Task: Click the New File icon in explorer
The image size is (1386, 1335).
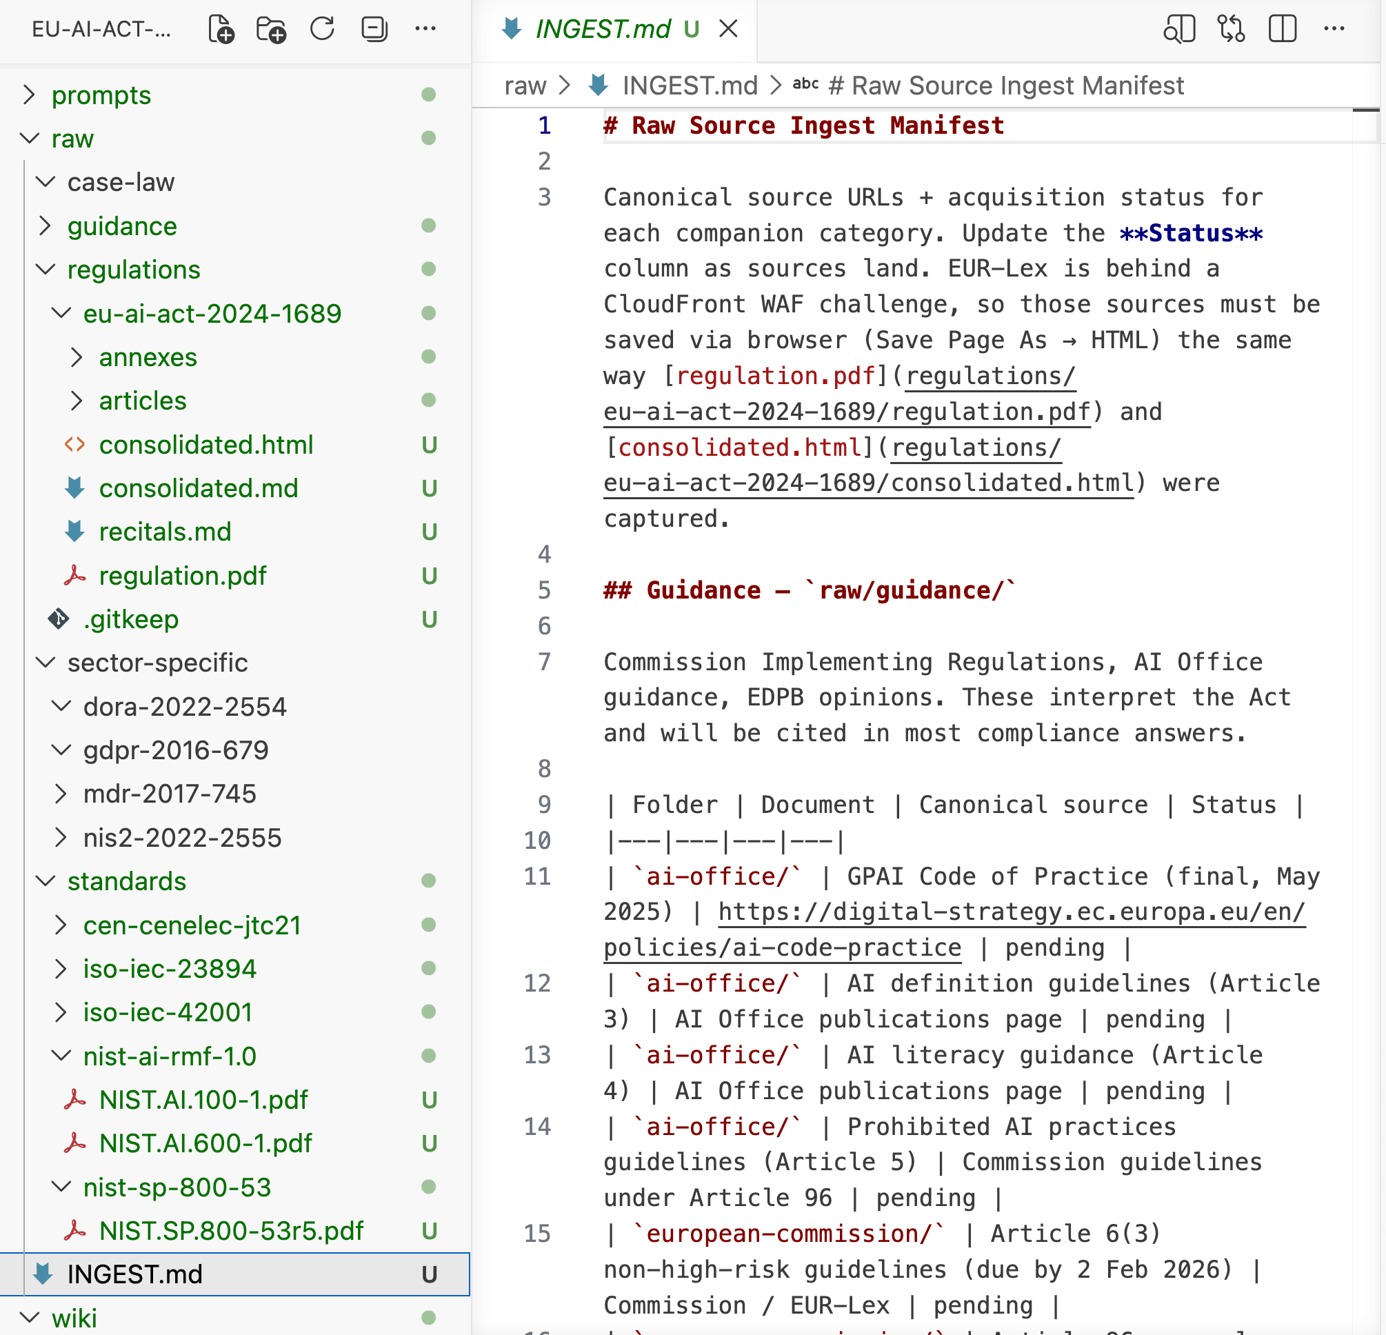Action: coord(221,29)
